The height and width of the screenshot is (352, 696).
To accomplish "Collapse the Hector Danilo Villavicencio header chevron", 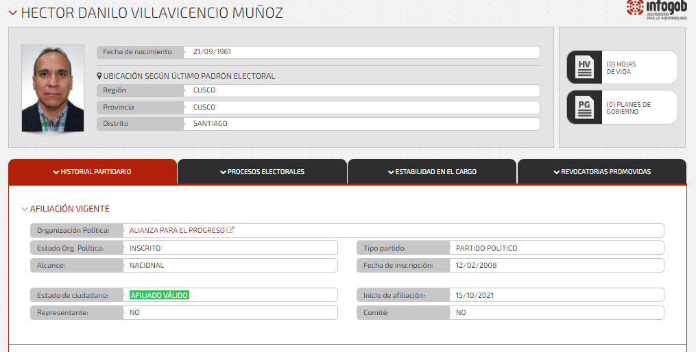I will (x=12, y=13).
